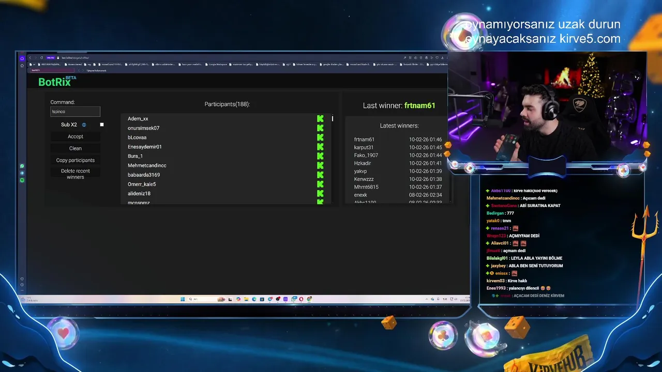Image resolution: width=662 pixels, height=372 pixels.
Task: Toggle the Sub X2 checkbox
Action: 102,125
